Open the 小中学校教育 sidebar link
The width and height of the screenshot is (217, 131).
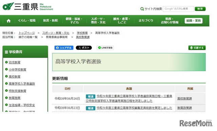tap(17, 69)
